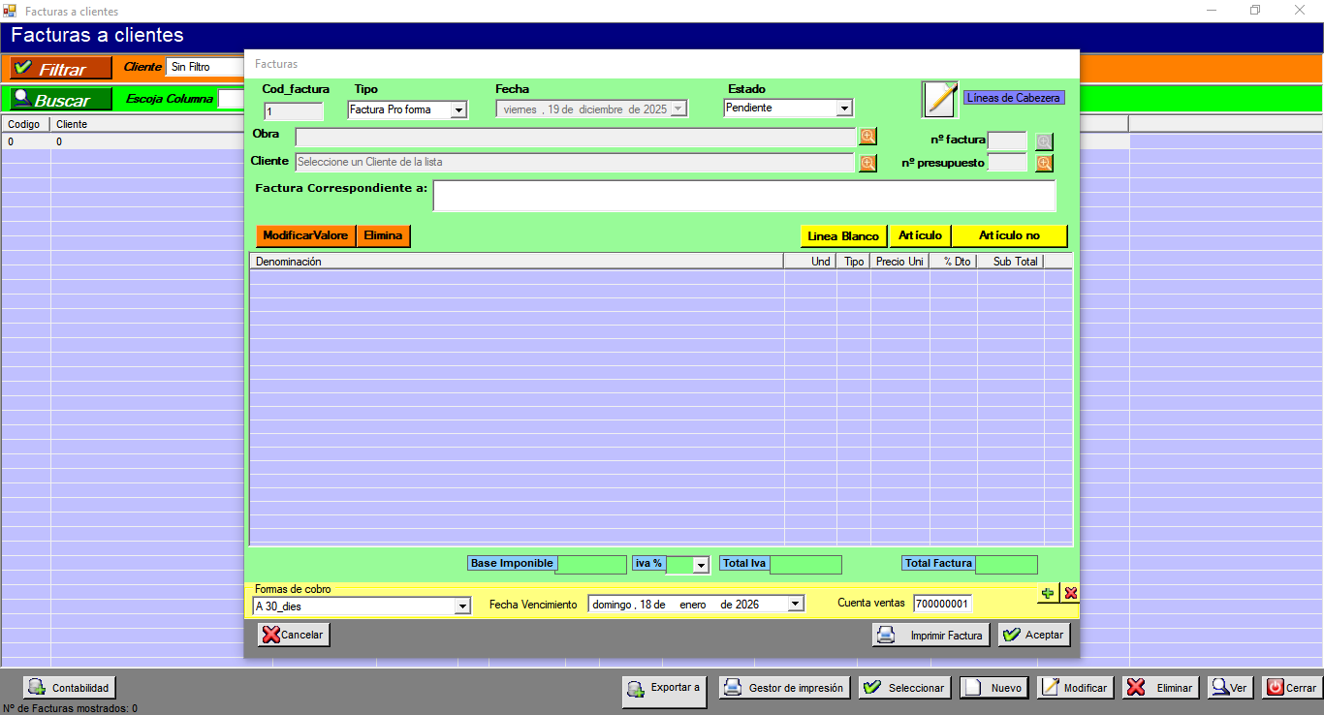The height and width of the screenshot is (715, 1324).
Task: Click the lookup icon beside nº presupuesto
Action: click(1044, 163)
